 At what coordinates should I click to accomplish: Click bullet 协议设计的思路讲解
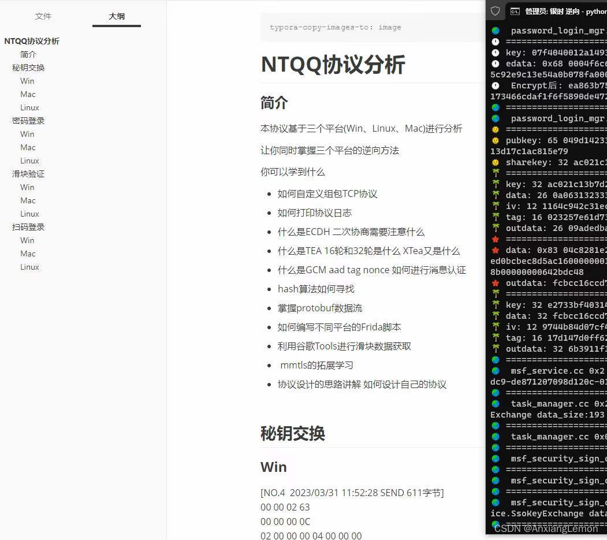coord(362,385)
